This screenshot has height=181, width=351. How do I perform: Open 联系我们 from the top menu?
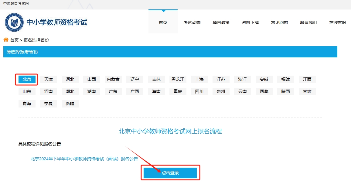[x=308, y=22]
